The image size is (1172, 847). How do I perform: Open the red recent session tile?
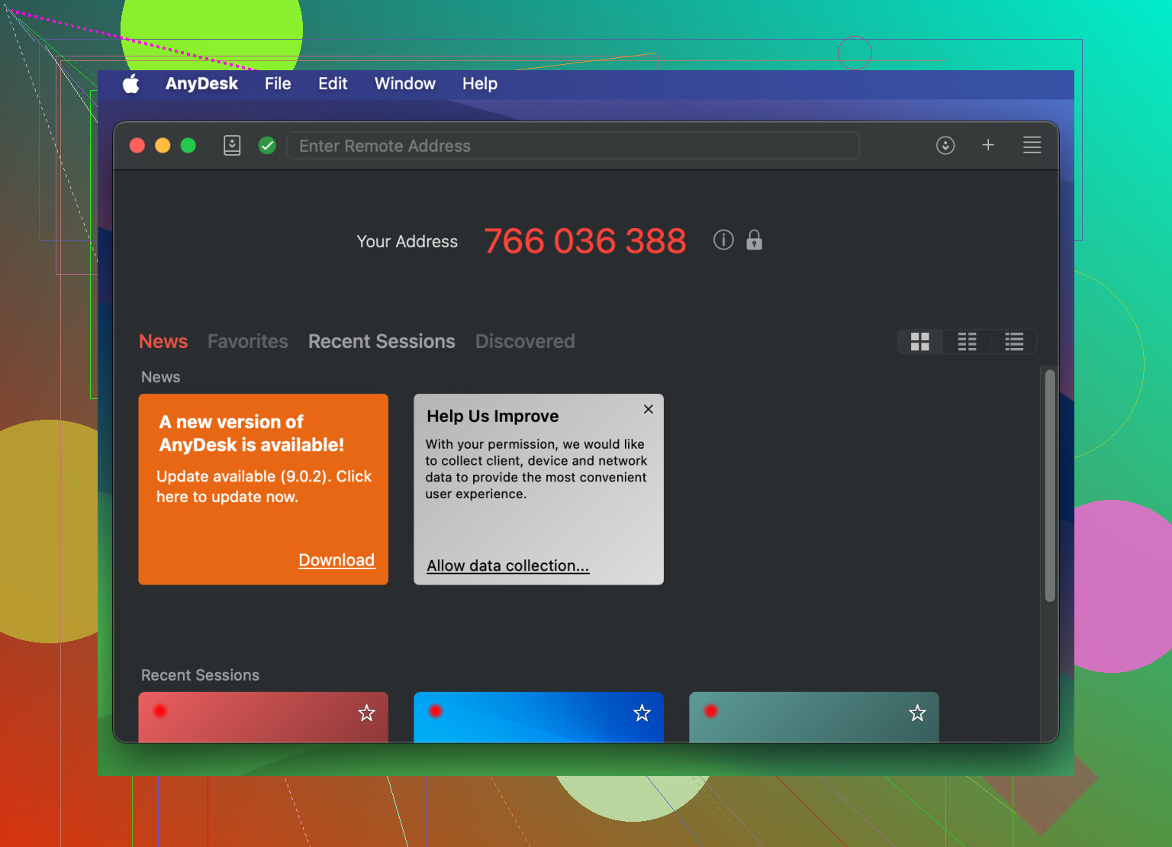coord(263,717)
